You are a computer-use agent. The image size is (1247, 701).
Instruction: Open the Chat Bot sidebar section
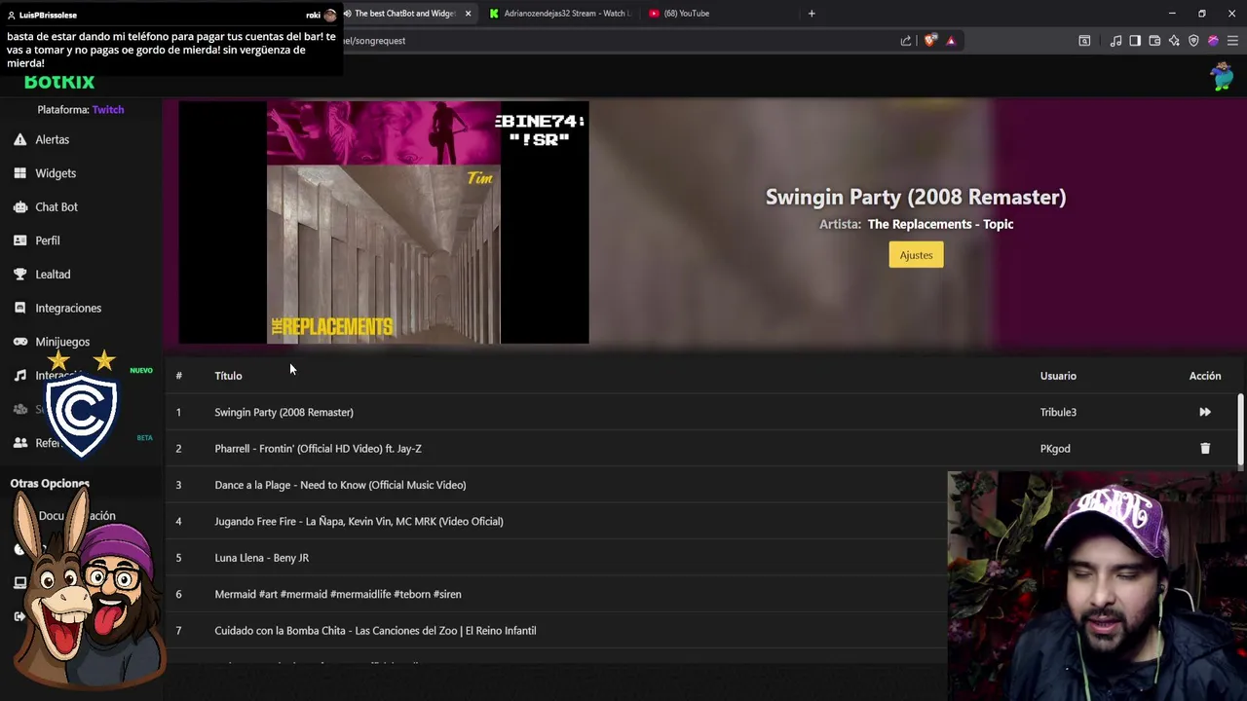pos(57,206)
